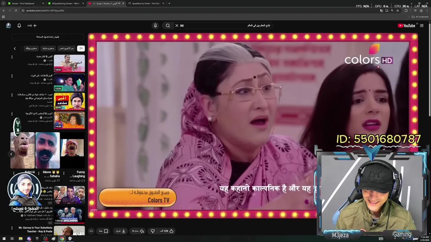Switch to Speedtest by Ookla tab
Image resolution: width=431 pixels, height=242 pixels.
point(146,3)
